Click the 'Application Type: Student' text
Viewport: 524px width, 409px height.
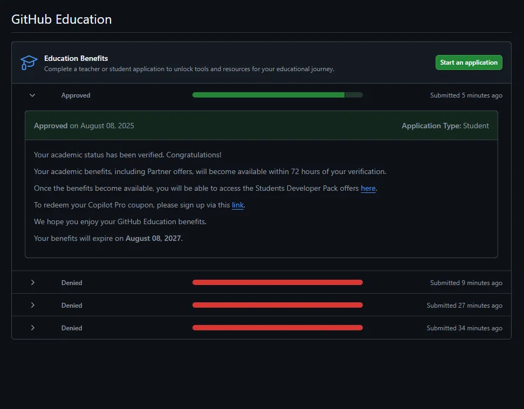[x=445, y=126]
